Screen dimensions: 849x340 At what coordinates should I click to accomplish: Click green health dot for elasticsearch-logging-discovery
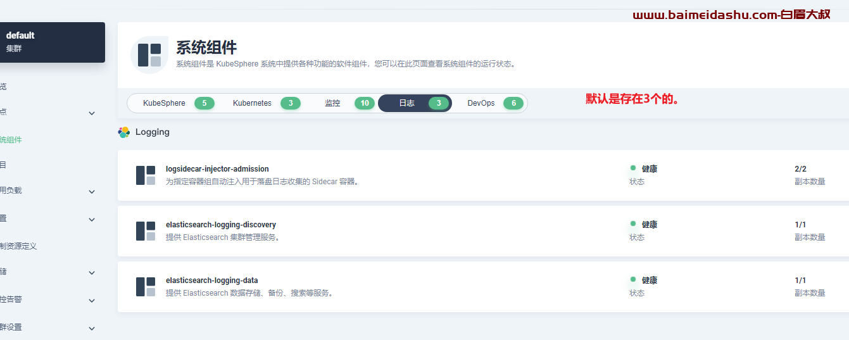[x=632, y=224]
